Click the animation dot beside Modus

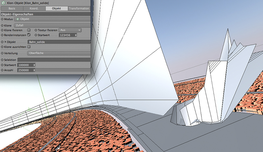(x=2, y=19)
